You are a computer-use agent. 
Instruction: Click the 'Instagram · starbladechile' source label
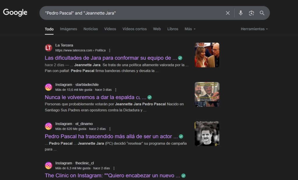[77, 85]
